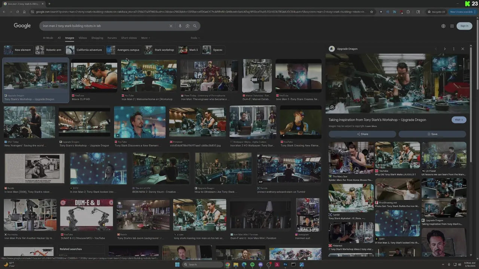Viewport: 479px width, 269px height.
Task: Go back in browser history
Action: 4,12
